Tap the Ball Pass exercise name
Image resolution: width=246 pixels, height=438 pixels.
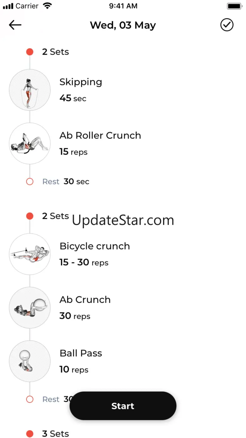click(81, 353)
